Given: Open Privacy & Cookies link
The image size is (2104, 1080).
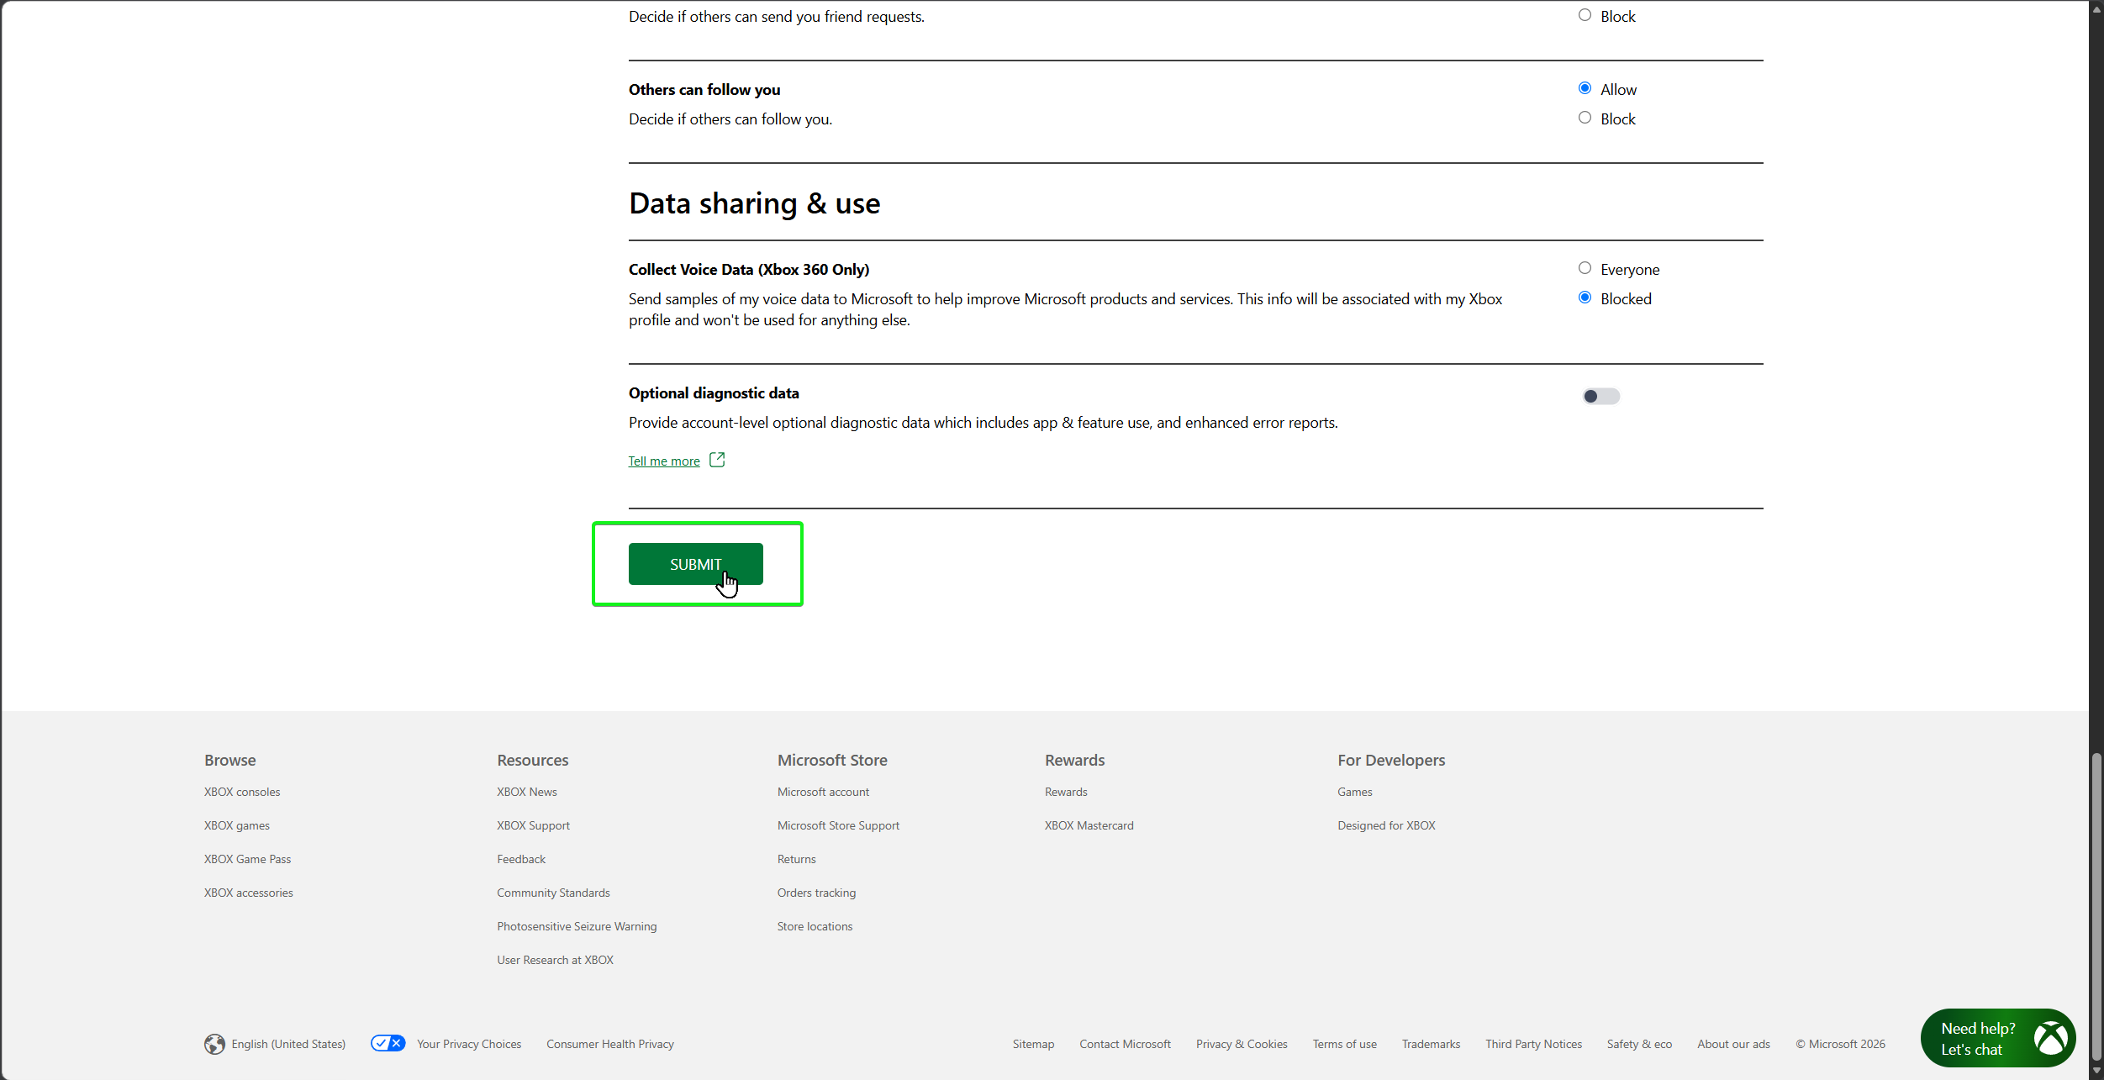Looking at the screenshot, I should point(1242,1044).
